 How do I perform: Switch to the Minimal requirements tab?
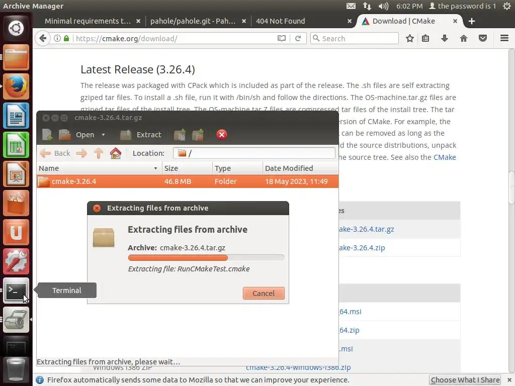tap(88, 21)
